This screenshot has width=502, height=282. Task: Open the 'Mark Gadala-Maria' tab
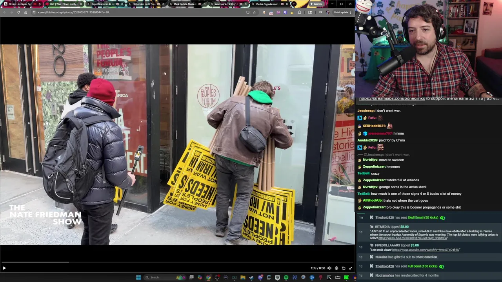[188, 4]
